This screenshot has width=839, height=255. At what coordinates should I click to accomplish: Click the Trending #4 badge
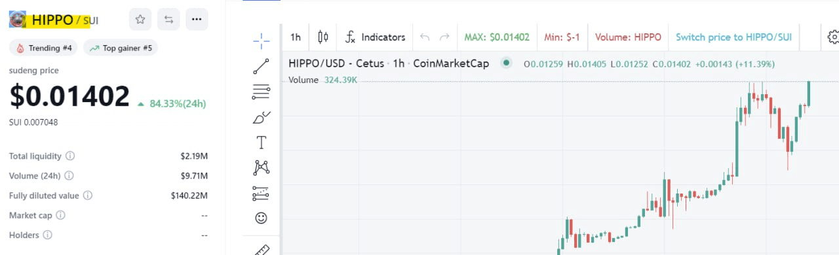[44, 48]
